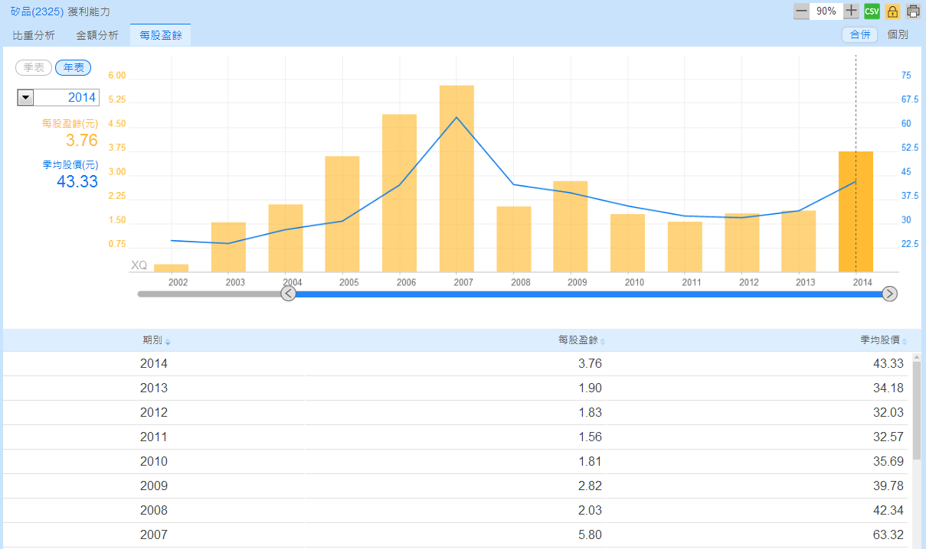Screen dimensions: 926x549
Task: Open the 比重分析 tab
Action: click(34, 35)
